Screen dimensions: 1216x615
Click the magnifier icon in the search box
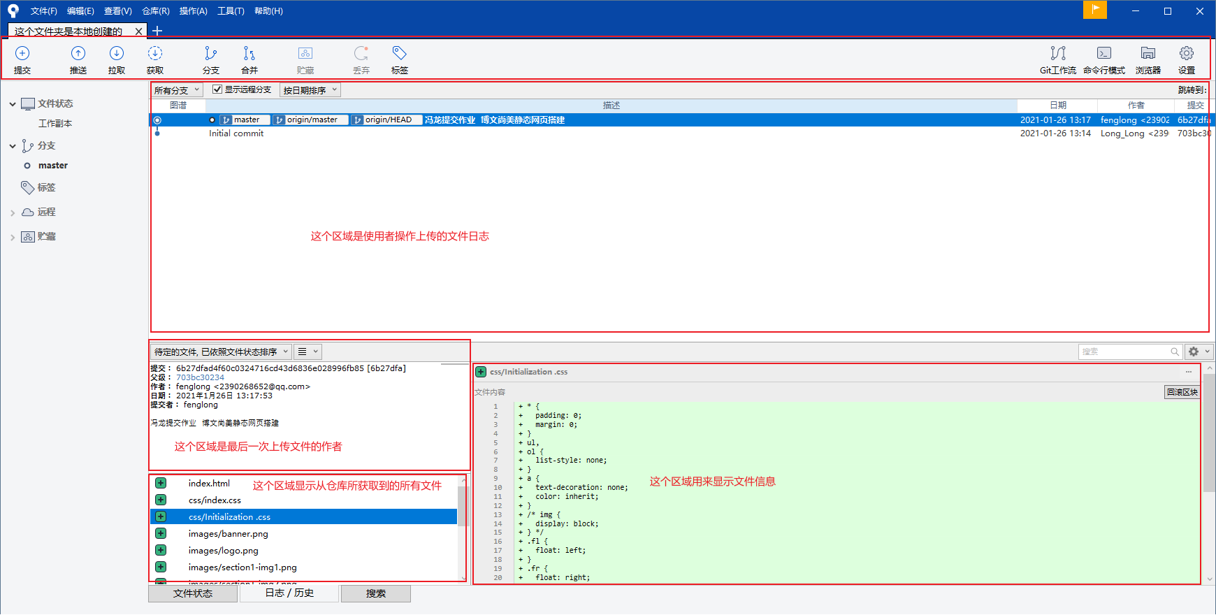(x=1175, y=352)
